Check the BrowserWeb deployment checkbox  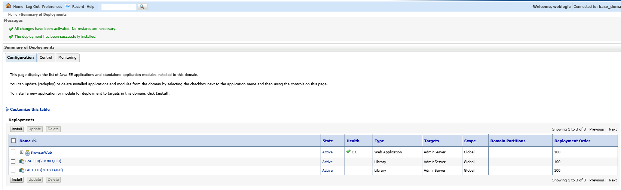[13, 152]
